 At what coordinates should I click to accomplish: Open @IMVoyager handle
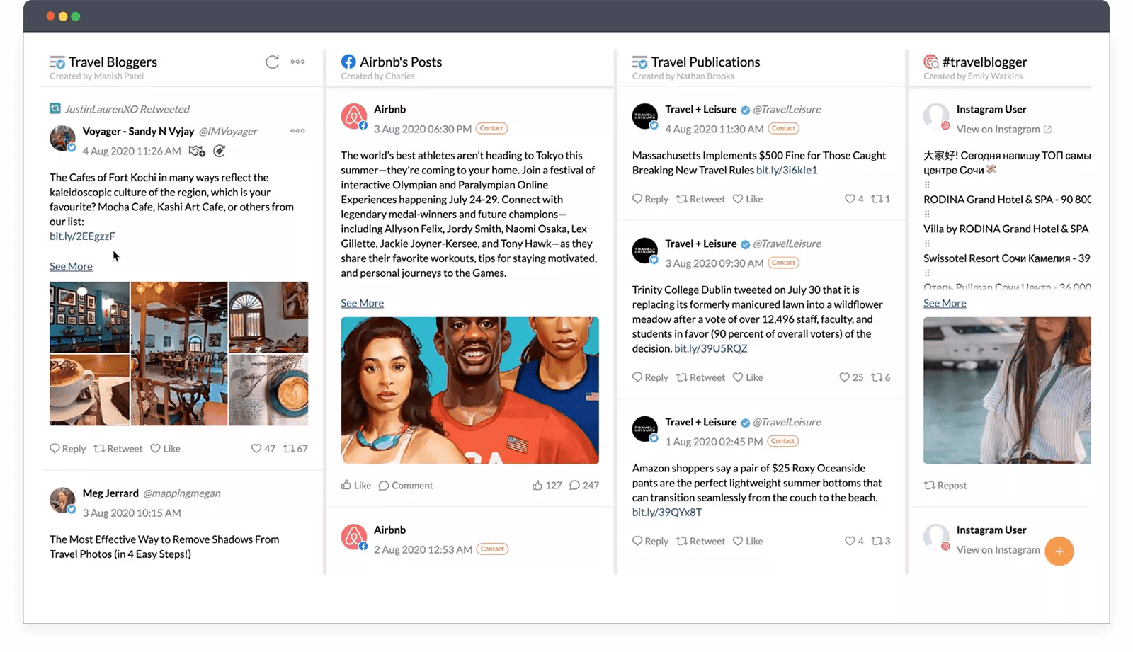[228, 132]
